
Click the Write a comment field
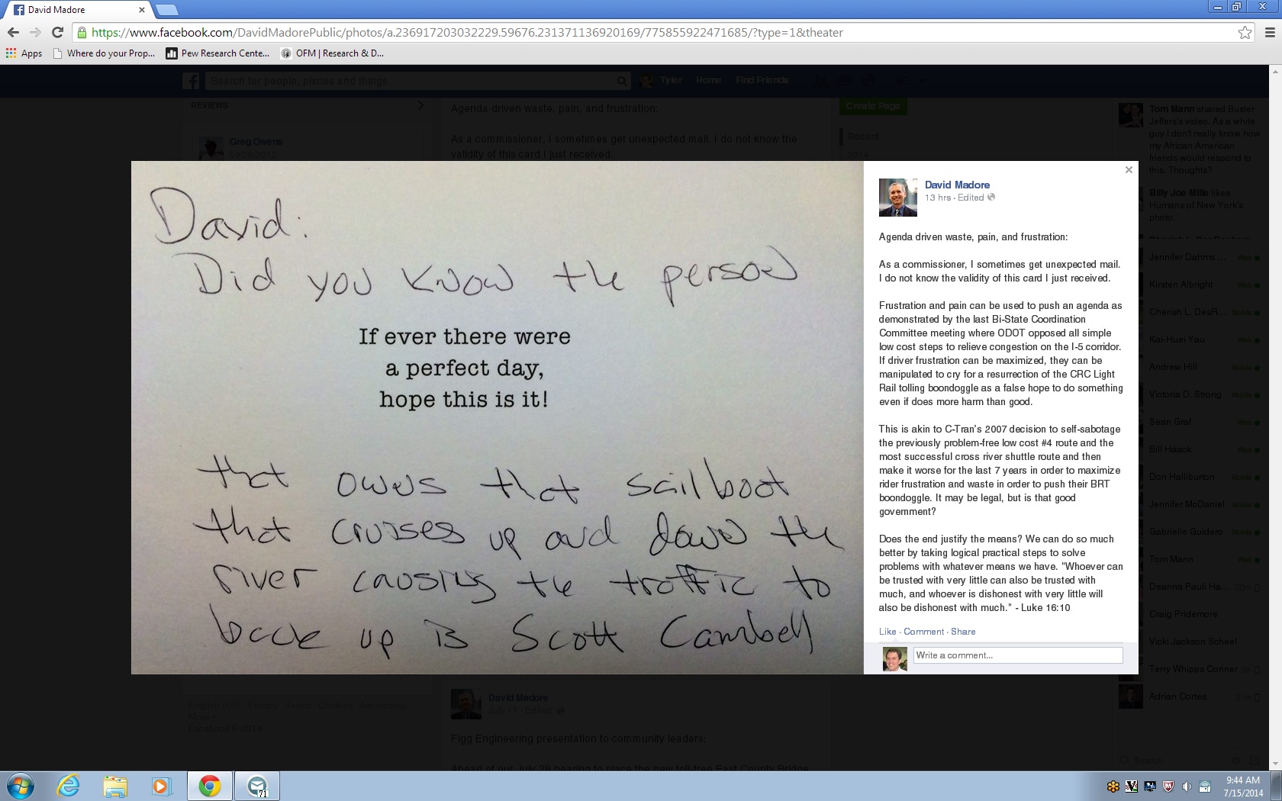1018,655
